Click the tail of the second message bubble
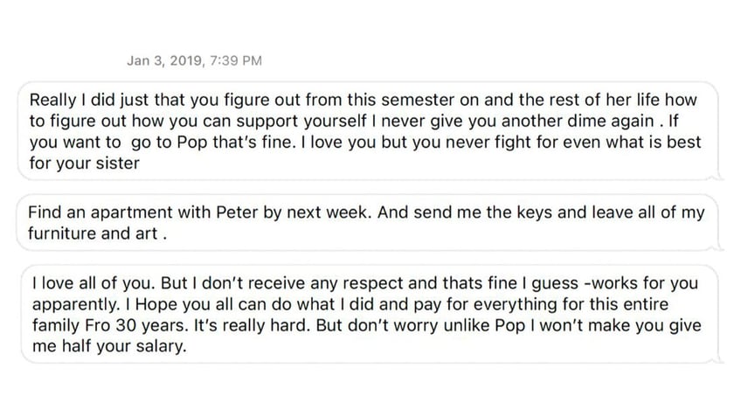Viewport: 741px width, 417px height. pos(719,246)
